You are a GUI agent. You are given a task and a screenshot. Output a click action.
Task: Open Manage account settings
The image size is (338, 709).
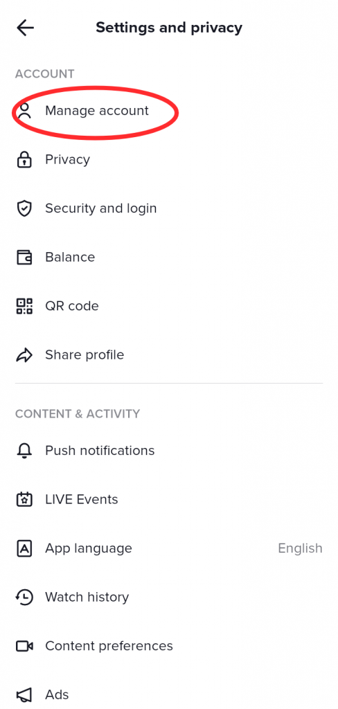click(x=169, y=110)
